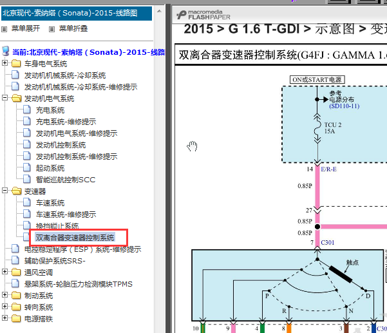Screen dimensions: 387x333
Task: Click page icon of 电控稳定程序(ESP)系统-维修提示
Action: click(x=15, y=249)
